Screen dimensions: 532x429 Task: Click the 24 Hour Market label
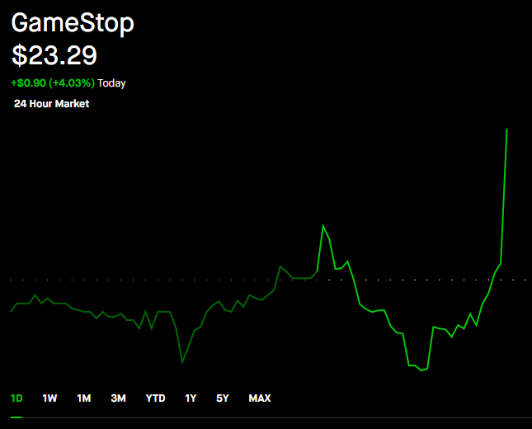click(52, 103)
